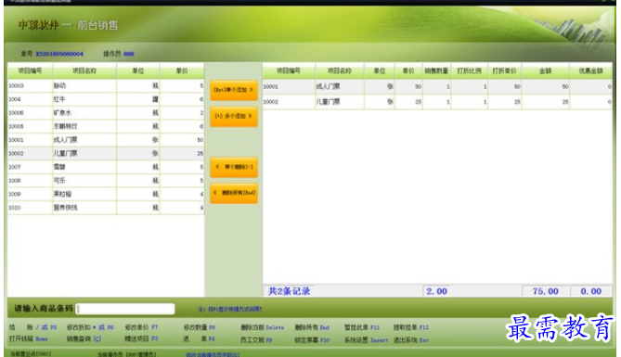
Task: Click the change operator password link at bottom
Action: click(213, 354)
